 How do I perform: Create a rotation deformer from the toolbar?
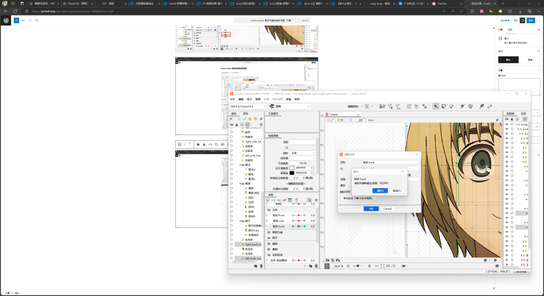(416, 106)
